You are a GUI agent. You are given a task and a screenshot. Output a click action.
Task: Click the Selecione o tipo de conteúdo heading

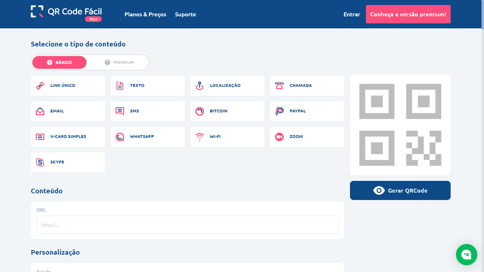coord(78,44)
